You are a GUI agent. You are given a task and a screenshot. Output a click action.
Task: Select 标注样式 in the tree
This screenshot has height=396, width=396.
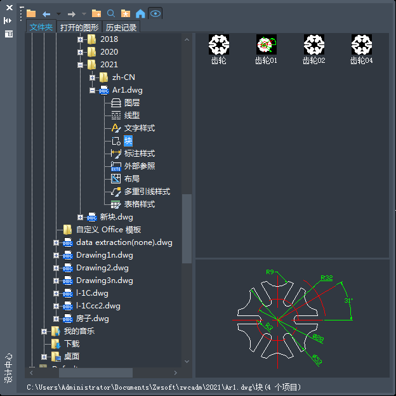pos(139,154)
